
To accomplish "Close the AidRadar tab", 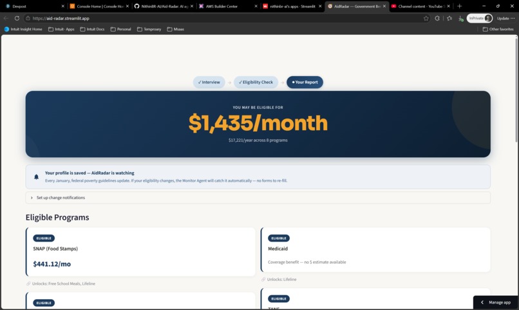I will tap(384, 6).
